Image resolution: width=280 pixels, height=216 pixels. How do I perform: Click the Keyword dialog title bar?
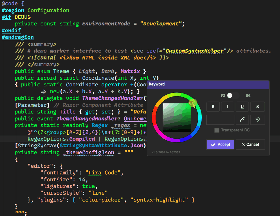(x=208, y=84)
